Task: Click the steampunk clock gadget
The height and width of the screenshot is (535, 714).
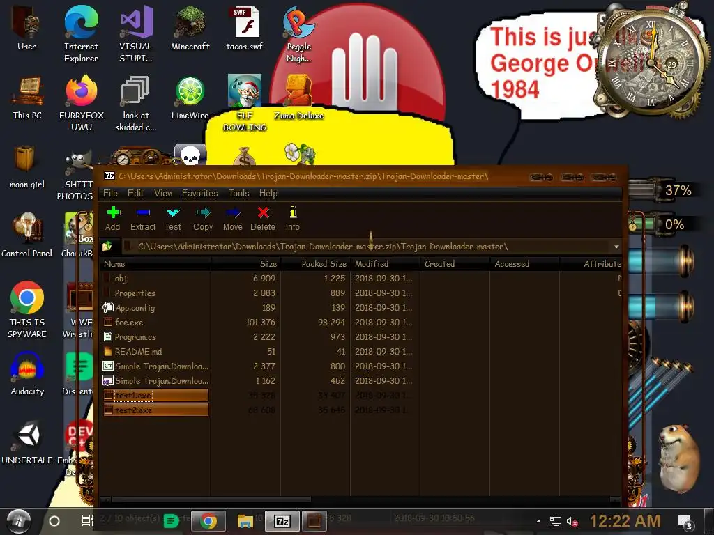Action: click(651, 63)
